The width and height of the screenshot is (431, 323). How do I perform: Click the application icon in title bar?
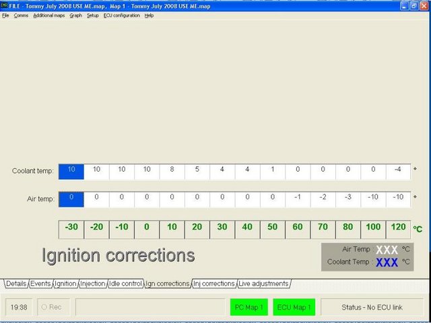(x=4, y=6)
